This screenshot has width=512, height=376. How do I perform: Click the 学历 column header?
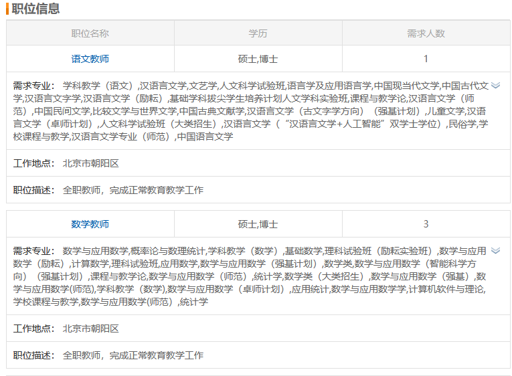(258, 33)
